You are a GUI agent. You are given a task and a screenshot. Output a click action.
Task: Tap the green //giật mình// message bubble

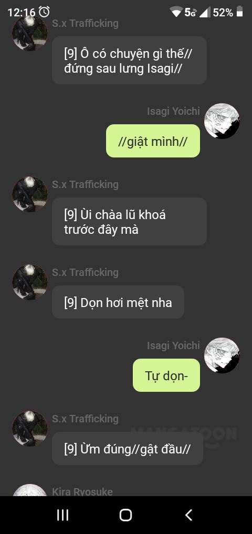point(153,141)
